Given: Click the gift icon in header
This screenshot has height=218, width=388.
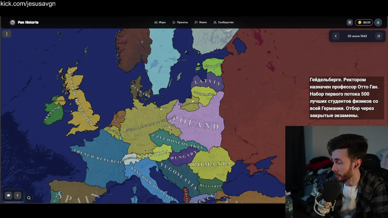Looking at the screenshot, I should 350,22.
